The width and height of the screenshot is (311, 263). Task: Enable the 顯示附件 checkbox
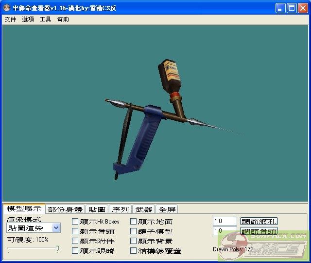pyautogui.click(x=75, y=241)
